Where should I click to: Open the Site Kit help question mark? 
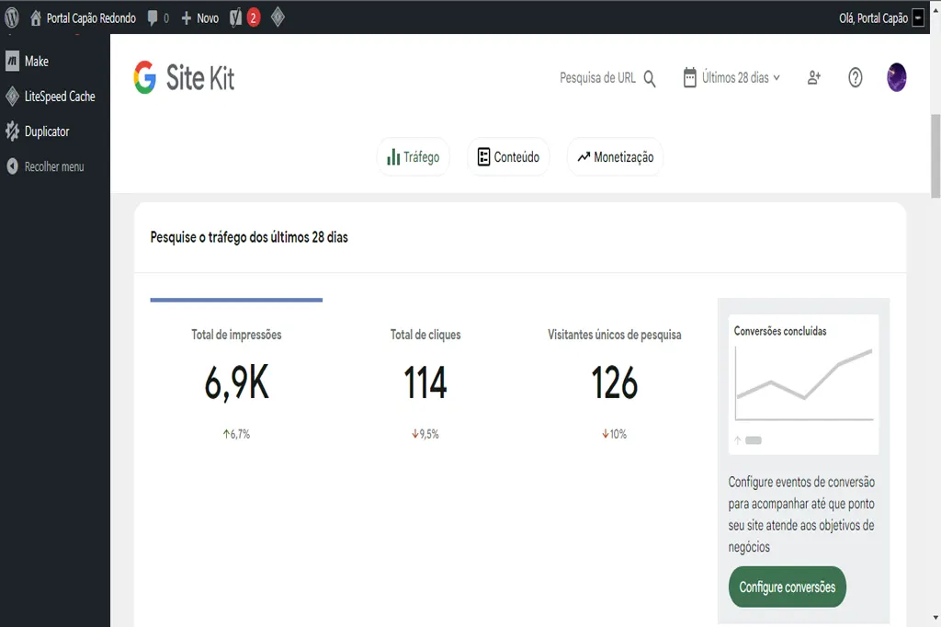point(856,78)
